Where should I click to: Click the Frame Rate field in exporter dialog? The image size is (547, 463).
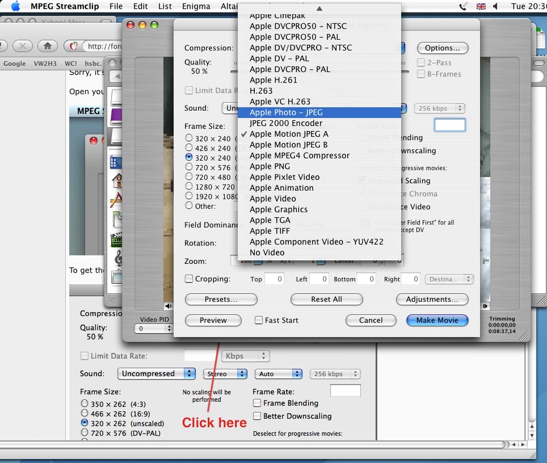click(449, 125)
